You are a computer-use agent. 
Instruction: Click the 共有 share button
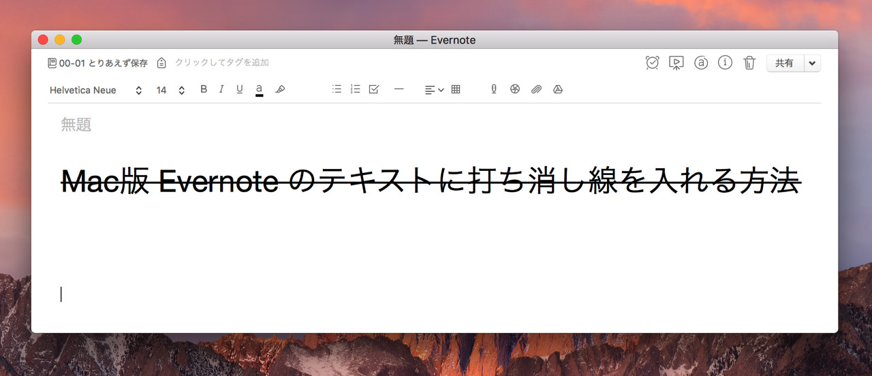coord(785,63)
